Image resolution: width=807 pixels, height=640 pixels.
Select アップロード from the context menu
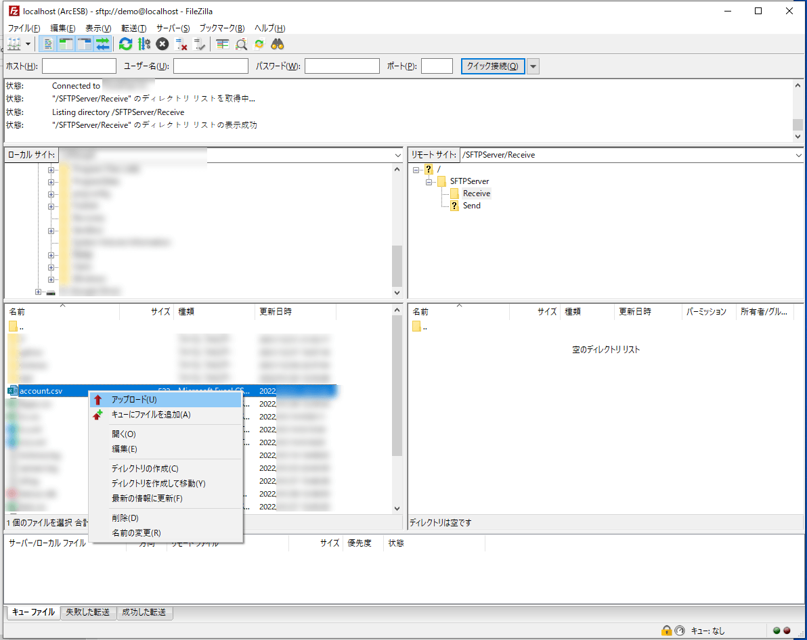click(134, 400)
